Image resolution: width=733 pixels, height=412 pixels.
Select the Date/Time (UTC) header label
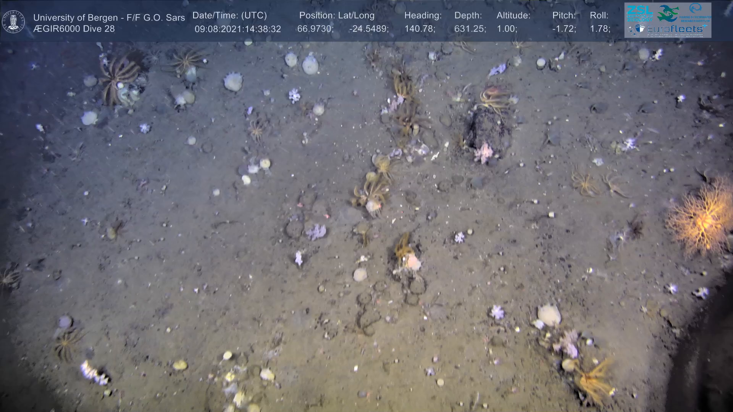click(229, 16)
